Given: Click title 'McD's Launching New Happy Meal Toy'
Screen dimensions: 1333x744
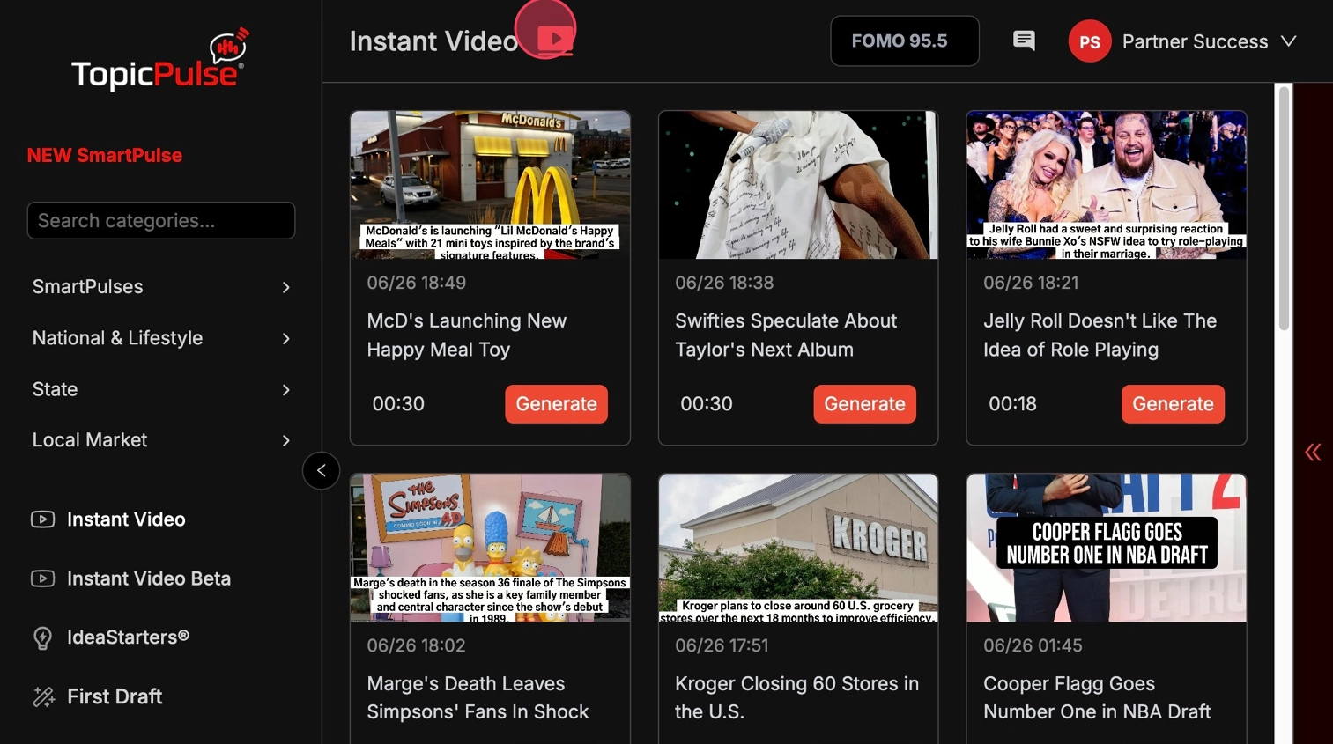Looking at the screenshot, I should tap(467, 335).
